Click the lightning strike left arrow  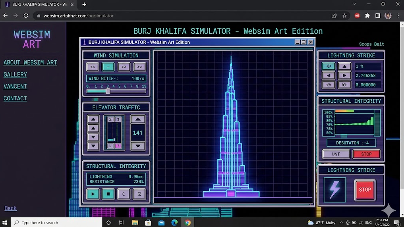[329, 76]
